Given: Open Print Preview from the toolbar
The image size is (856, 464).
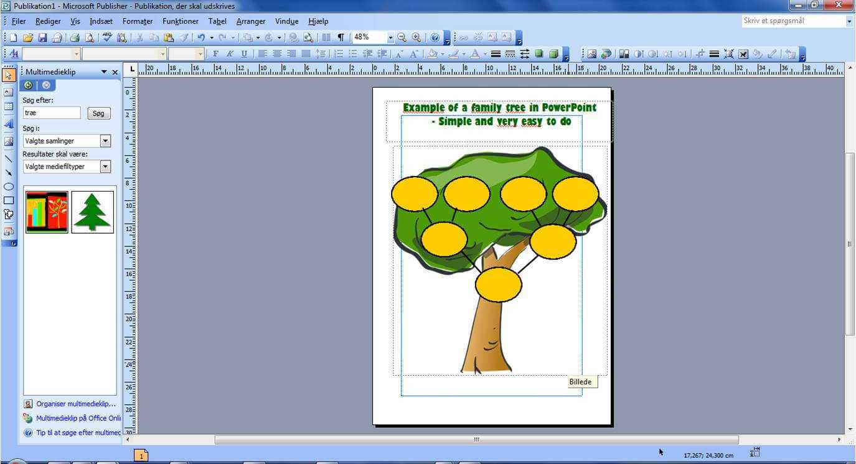Looking at the screenshot, I should click(89, 38).
